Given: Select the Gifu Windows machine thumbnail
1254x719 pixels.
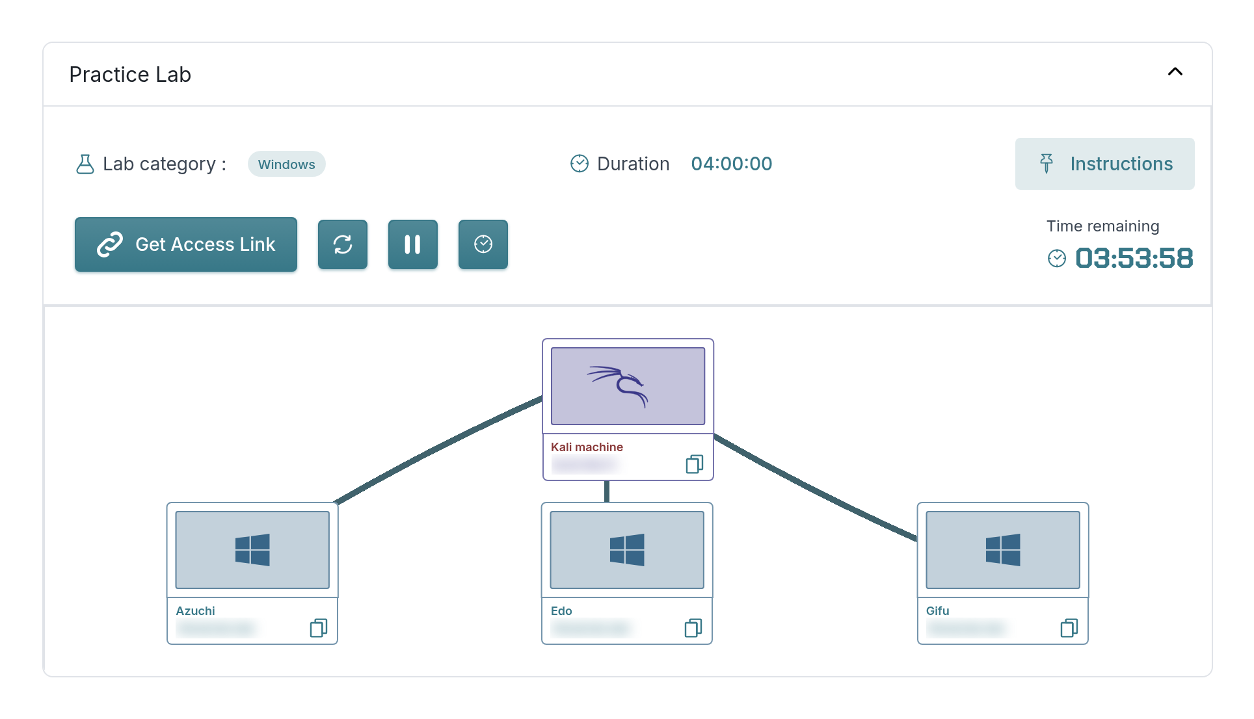Looking at the screenshot, I should pos(1003,550).
